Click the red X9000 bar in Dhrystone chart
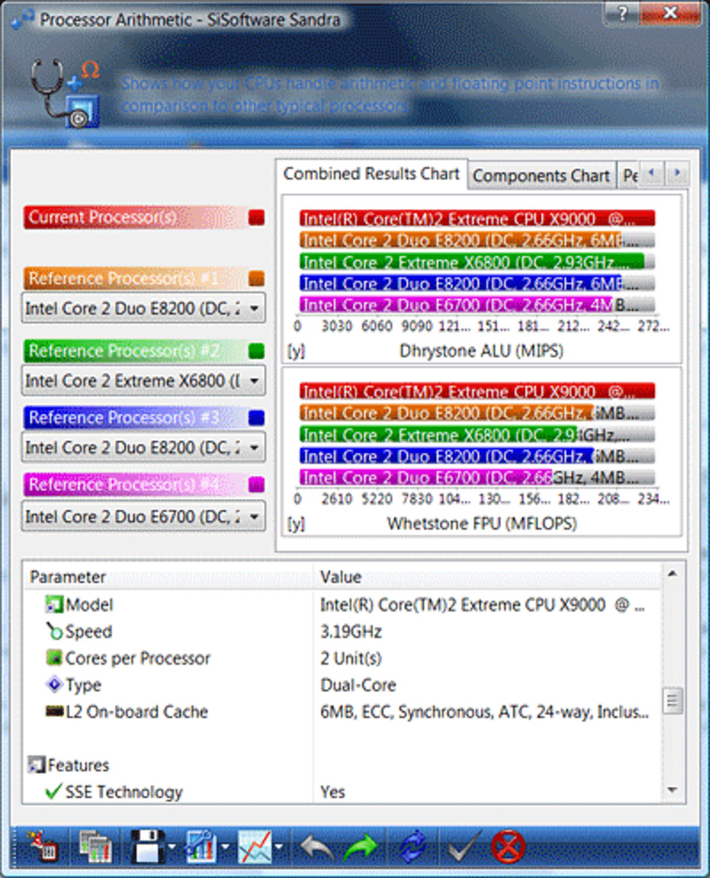This screenshot has width=710, height=878. coord(478,218)
